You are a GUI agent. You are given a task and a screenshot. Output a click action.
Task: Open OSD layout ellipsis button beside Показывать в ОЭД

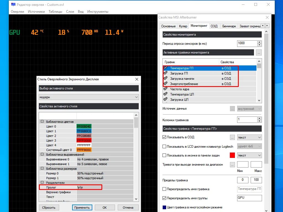pyautogui.click(x=232, y=137)
